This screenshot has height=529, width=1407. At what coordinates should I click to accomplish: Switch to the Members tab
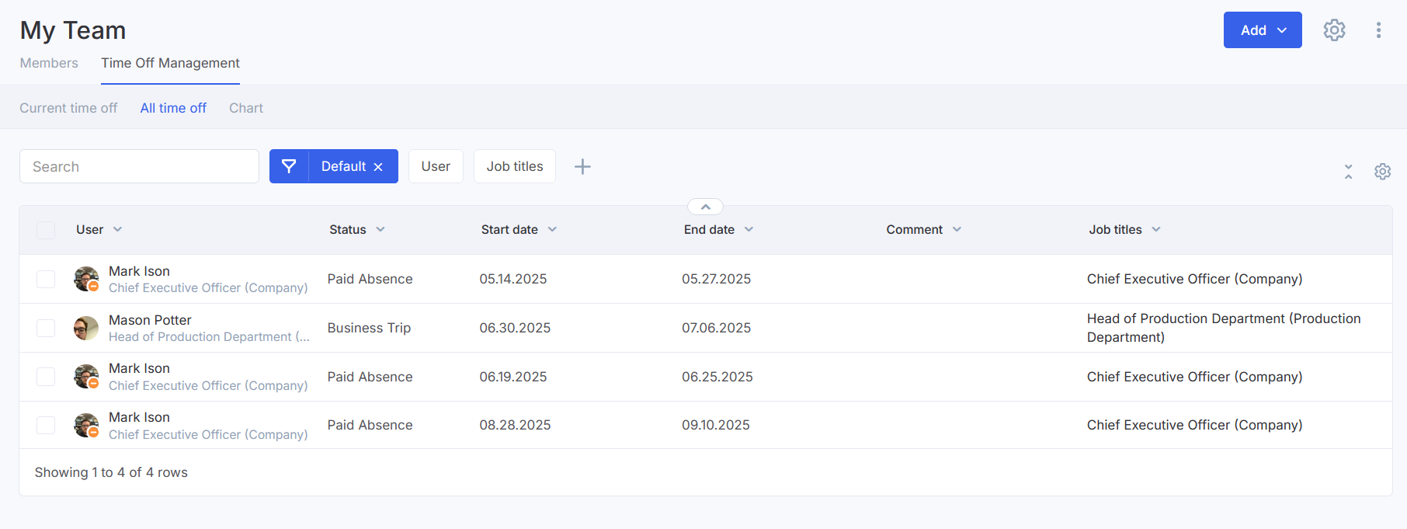tap(49, 63)
